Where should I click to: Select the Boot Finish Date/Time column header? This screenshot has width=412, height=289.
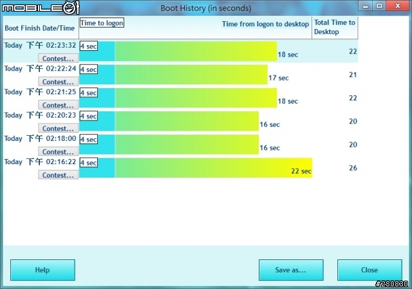pyautogui.click(x=41, y=28)
